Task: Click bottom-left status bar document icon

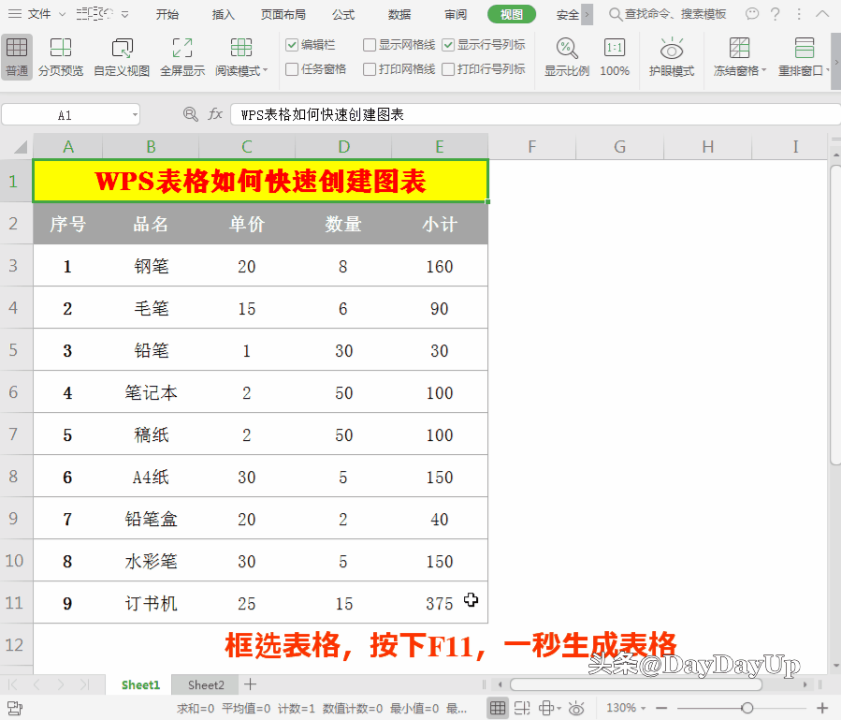Action: [14, 708]
